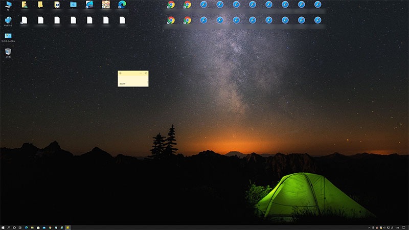The width and height of the screenshot is (409, 230).
Task: Select the Network desktop icon
Action: [8, 21]
